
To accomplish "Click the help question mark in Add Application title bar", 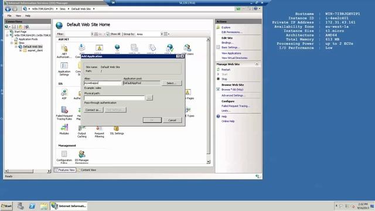I will click(x=178, y=56).
